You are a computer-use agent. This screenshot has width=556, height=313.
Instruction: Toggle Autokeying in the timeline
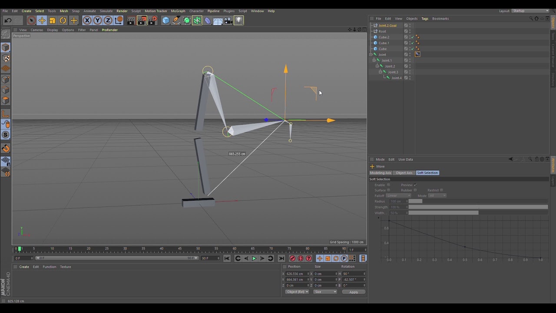[x=301, y=259]
